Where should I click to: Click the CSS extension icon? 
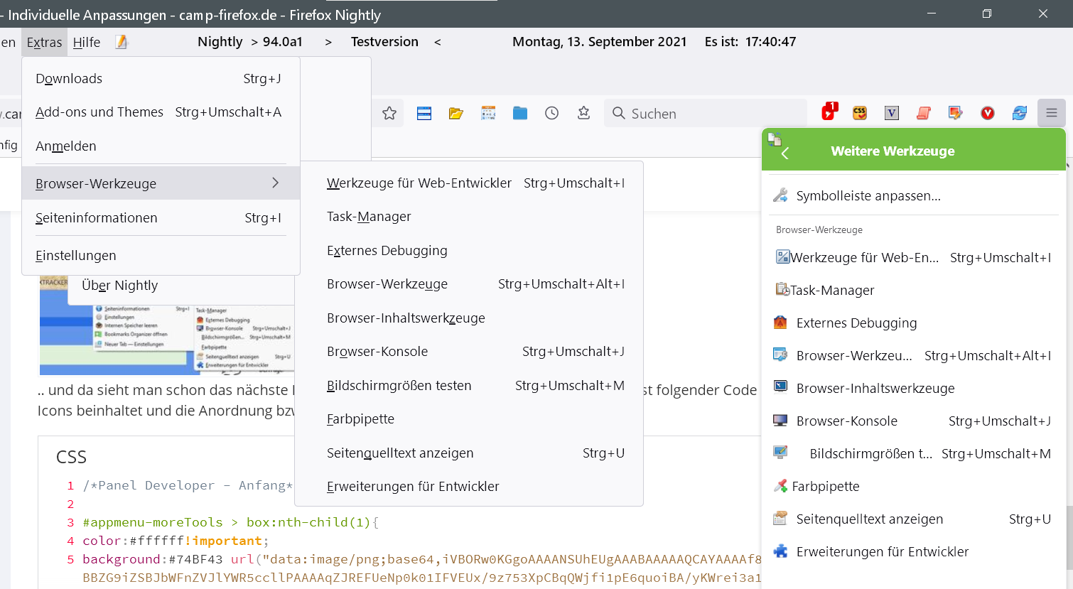pos(860,113)
